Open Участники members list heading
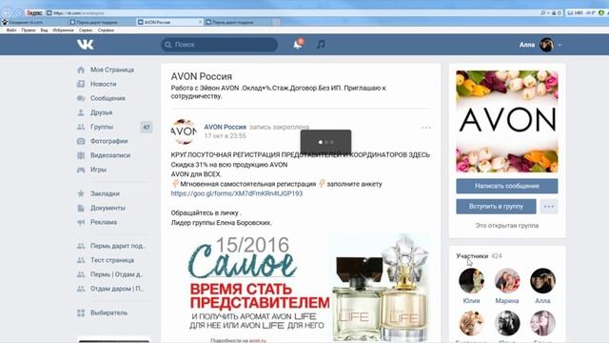The width and height of the screenshot is (609, 343). (472, 256)
